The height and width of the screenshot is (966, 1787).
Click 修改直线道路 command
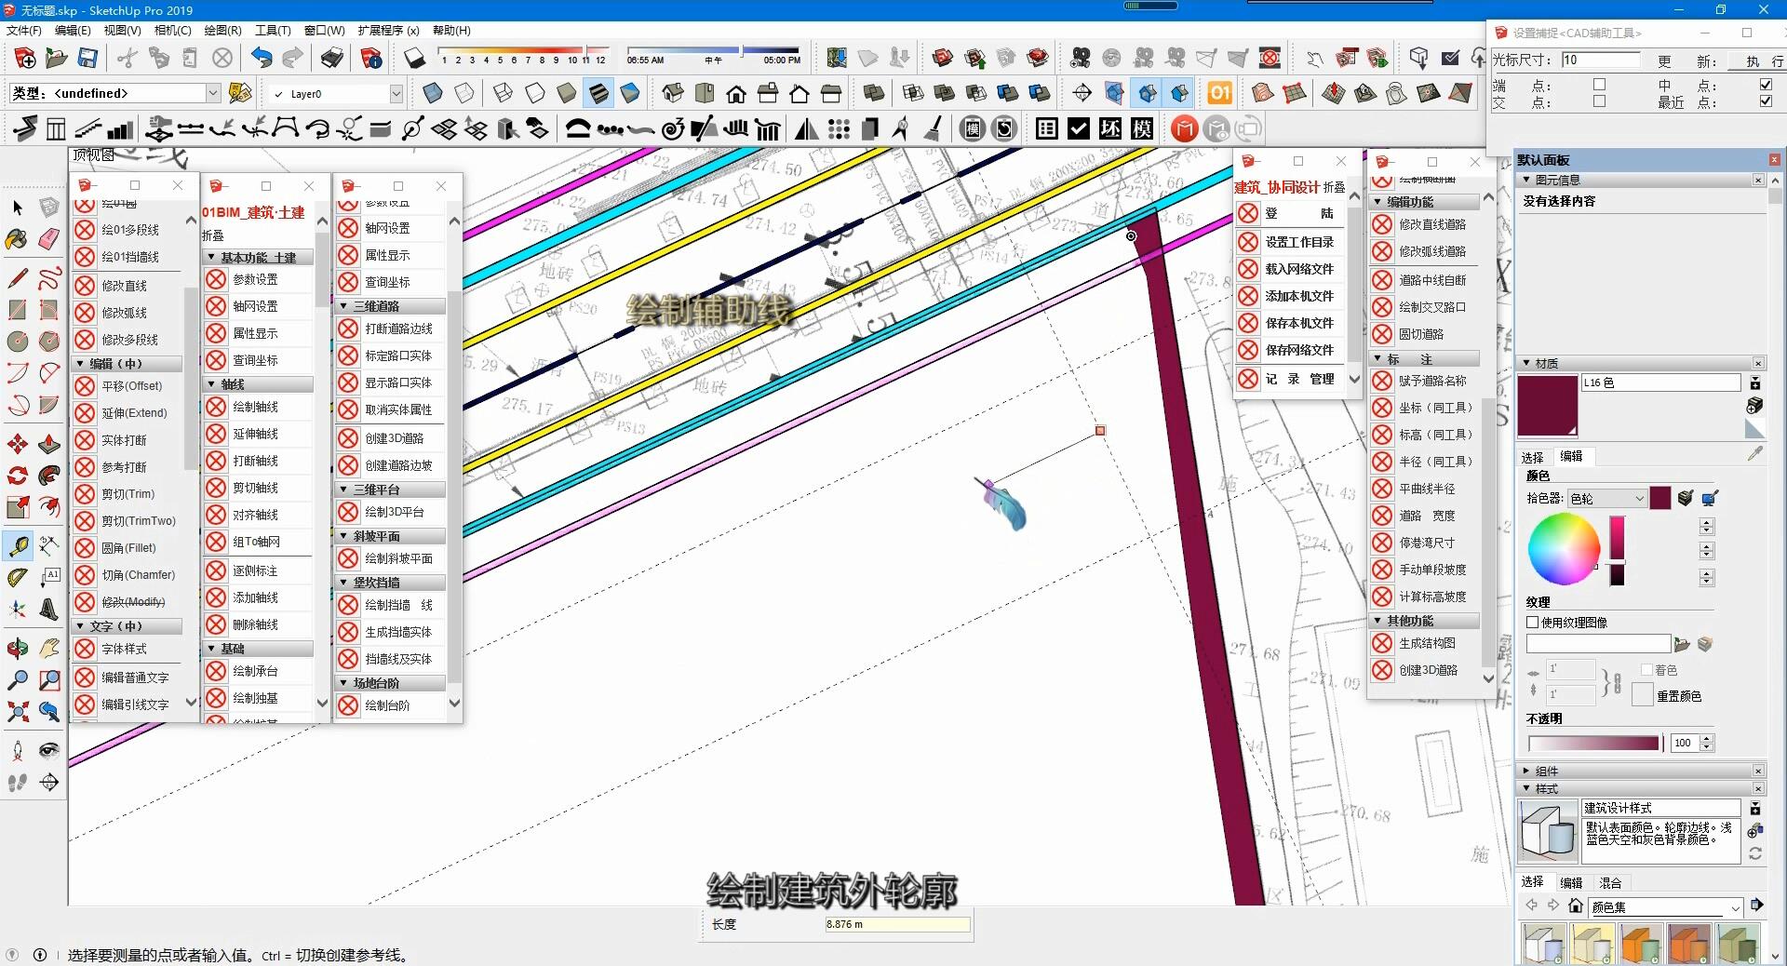point(1432,224)
